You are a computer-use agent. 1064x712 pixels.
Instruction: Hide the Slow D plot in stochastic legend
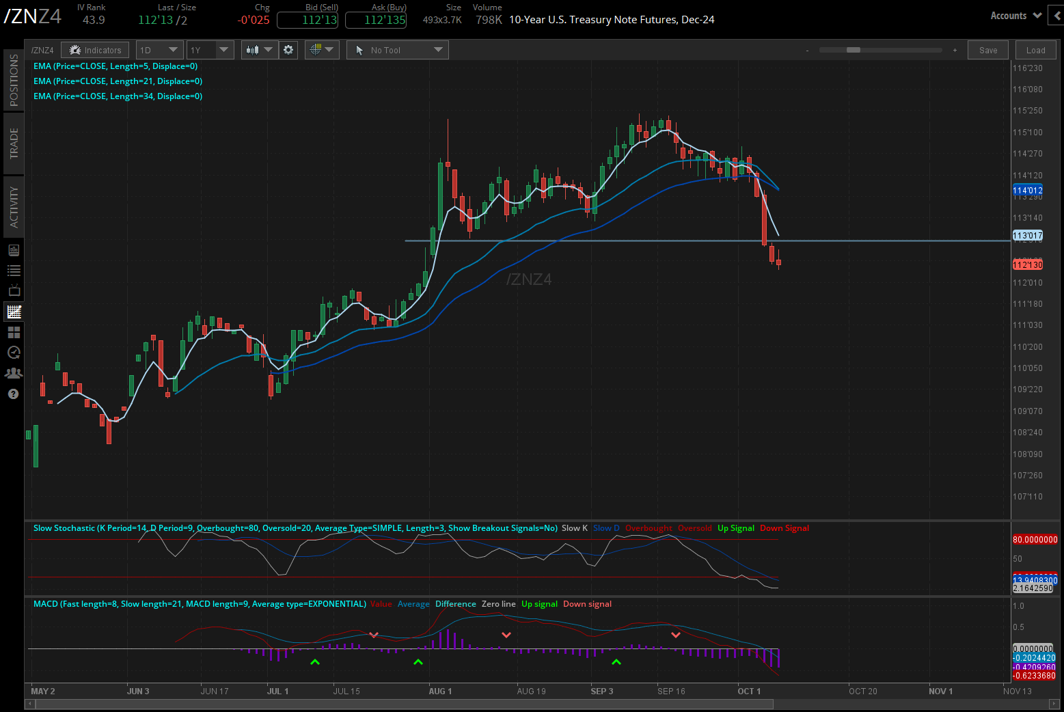605,528
